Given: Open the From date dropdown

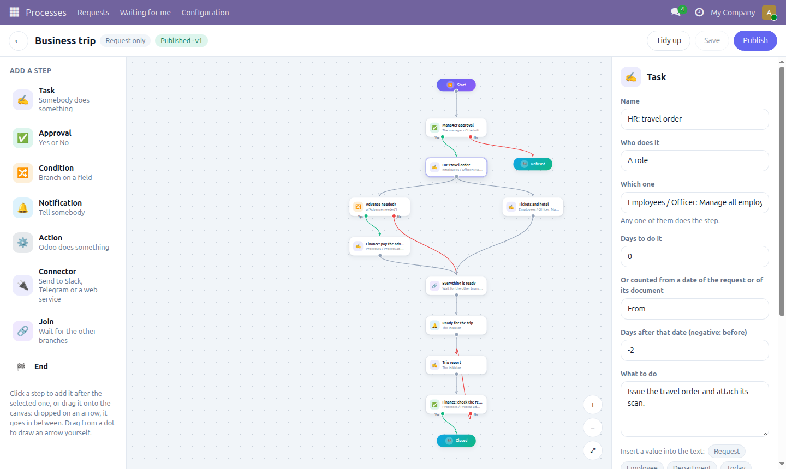Looking at the screenshot, I should [695, 309].
